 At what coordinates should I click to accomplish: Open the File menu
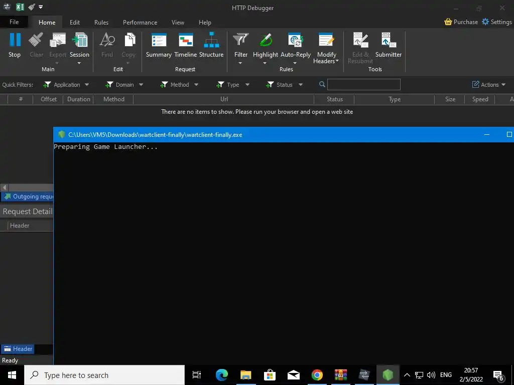tap(14, 22)
